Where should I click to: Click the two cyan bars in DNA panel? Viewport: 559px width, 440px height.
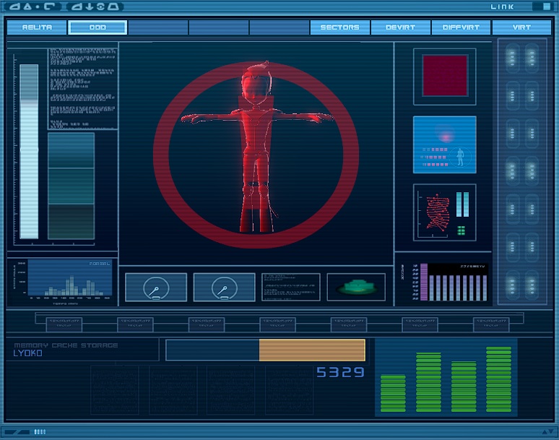463,204
